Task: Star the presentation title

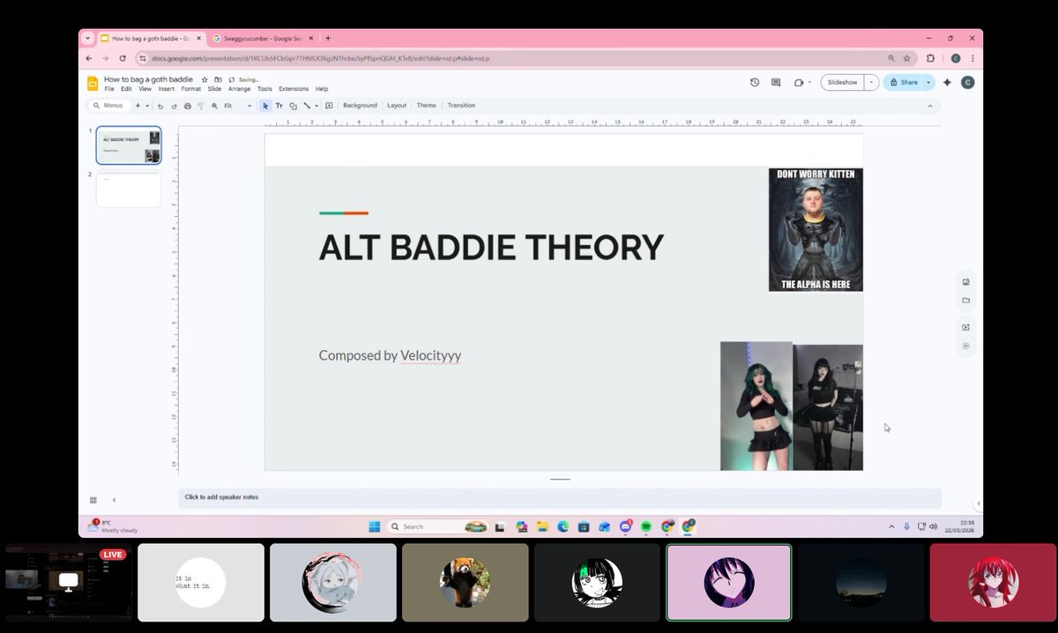Action: click(205, 79)
